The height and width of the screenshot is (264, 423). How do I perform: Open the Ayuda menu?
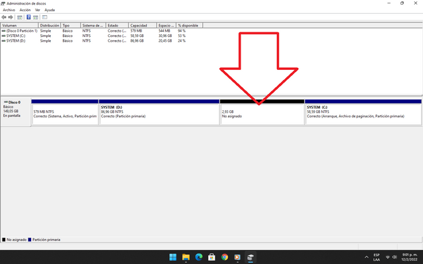click(50, 10)
